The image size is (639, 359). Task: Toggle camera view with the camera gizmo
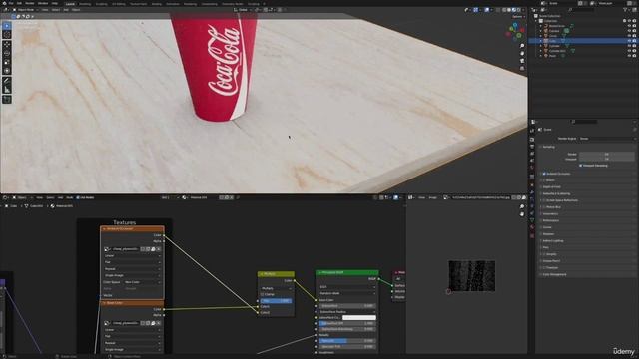(x=522, y=61)
